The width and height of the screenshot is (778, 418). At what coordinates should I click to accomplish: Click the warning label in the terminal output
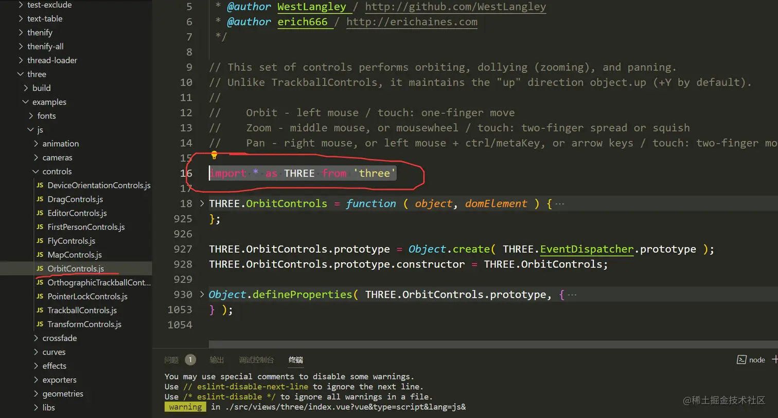[x=185, y=407]
